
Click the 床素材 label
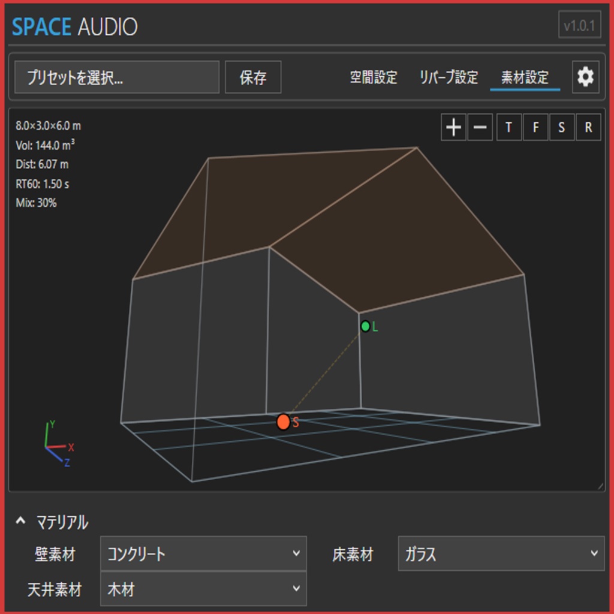pyautogui.click(x=353, y=554)
